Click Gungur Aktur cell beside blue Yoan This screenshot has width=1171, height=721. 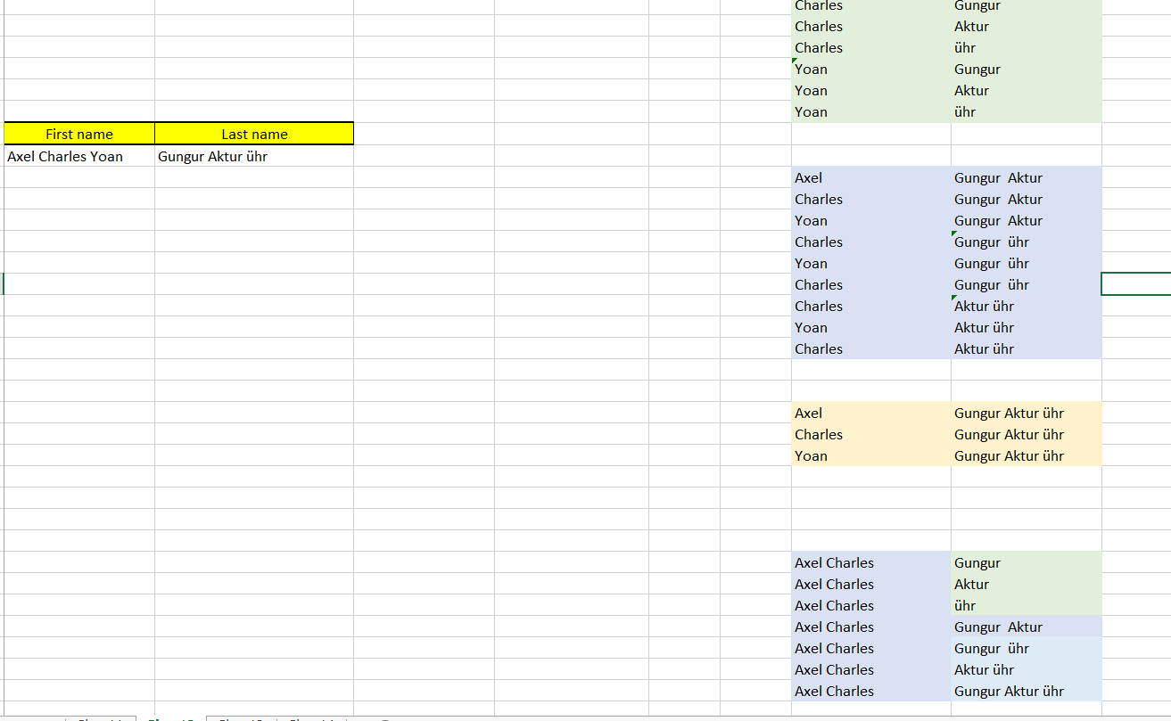pos(1027,220)
